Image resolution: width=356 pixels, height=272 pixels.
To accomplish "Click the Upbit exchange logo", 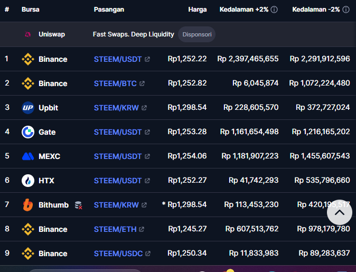I will [x=28, y=108].
